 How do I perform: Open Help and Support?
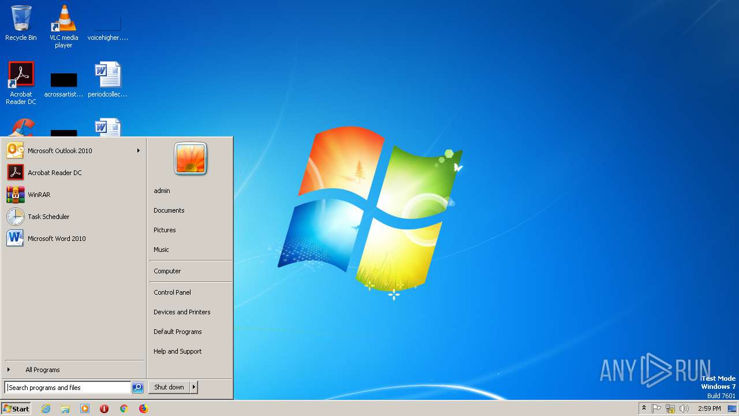point(178,351)
